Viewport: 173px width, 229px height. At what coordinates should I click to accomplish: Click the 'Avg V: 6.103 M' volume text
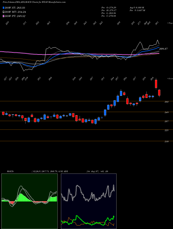click(137, 7)
